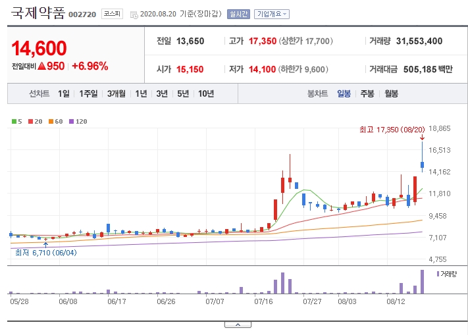This screenshot has width=468, height=335.
Task: Click the 실시간 button
Action: [238, 14]
